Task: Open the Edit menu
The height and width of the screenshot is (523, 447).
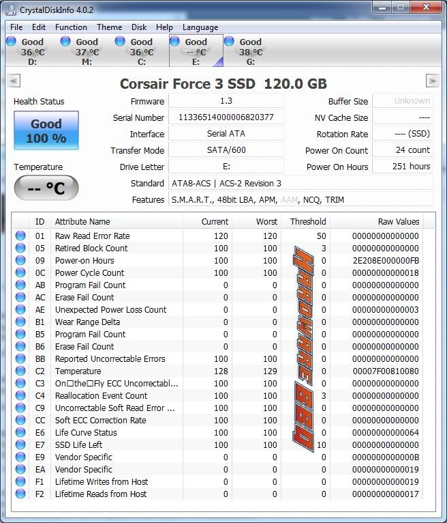Action: 39,27
